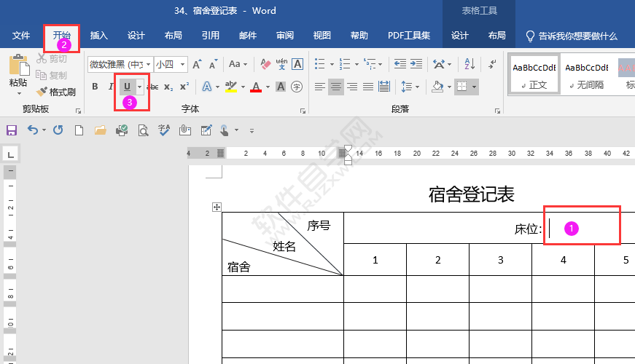Apply the 正文 (Normal) style
The width and height of the screenshot is (635, 364).
pyautogui.click(x=534, y=74)
